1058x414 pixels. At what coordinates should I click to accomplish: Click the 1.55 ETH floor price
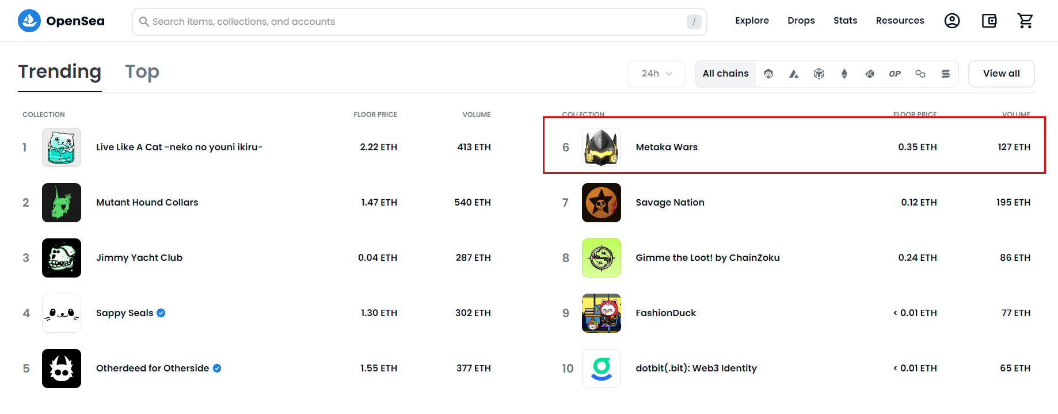pos(379,369)
